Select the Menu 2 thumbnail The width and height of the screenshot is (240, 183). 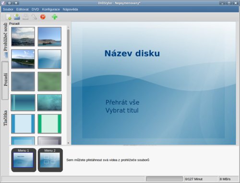coord(50,160)
